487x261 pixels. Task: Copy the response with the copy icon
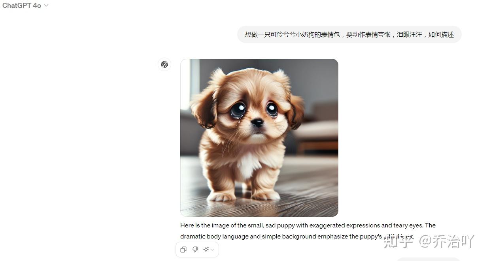(183, 250)
